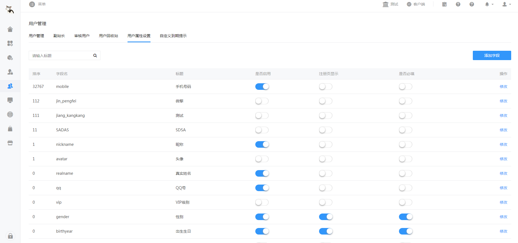Click the 添加字段 button
This screenshot has height=243, width=518.
click(x=492, y=55)
